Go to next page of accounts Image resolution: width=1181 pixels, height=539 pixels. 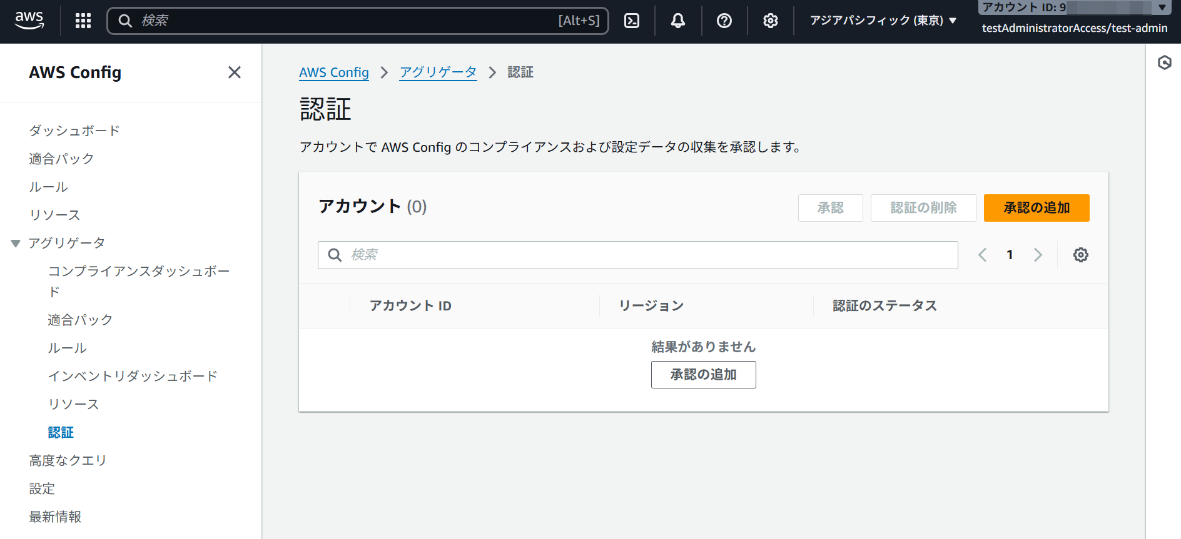[x=1038, y=255]
